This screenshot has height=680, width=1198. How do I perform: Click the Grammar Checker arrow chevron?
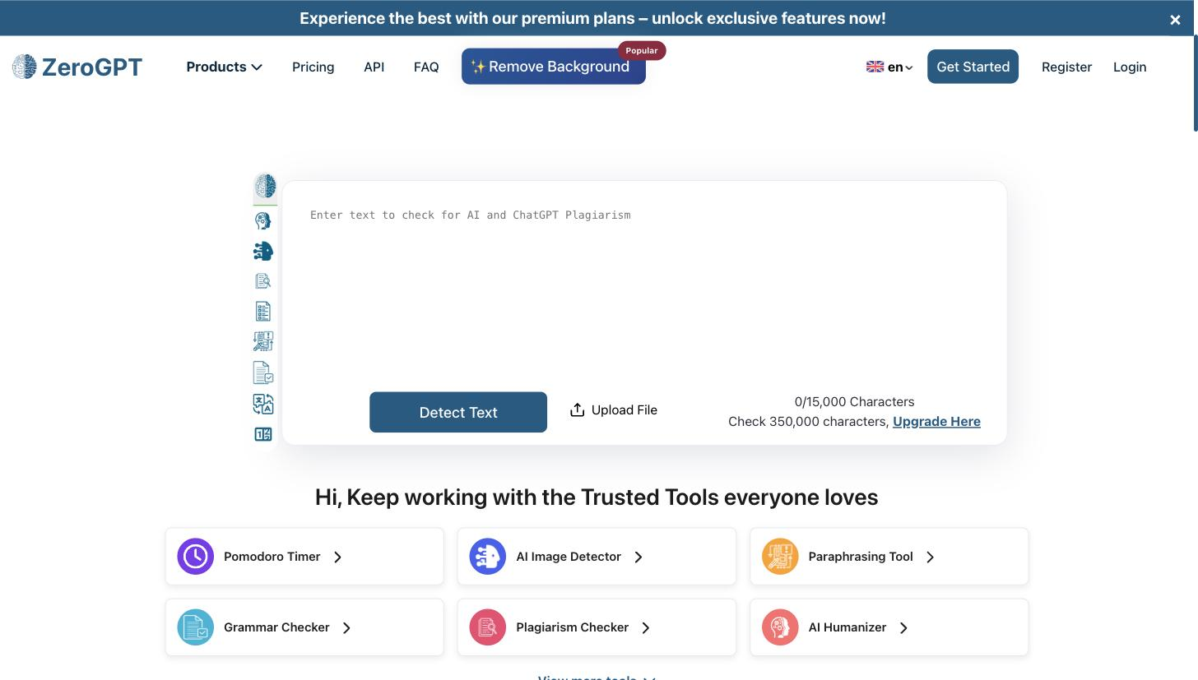(x=347, y=628)
